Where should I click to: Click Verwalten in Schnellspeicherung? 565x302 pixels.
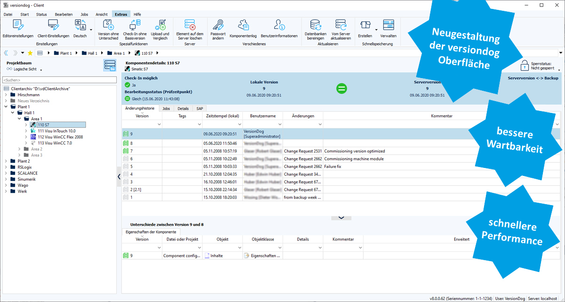click(388, 29)
